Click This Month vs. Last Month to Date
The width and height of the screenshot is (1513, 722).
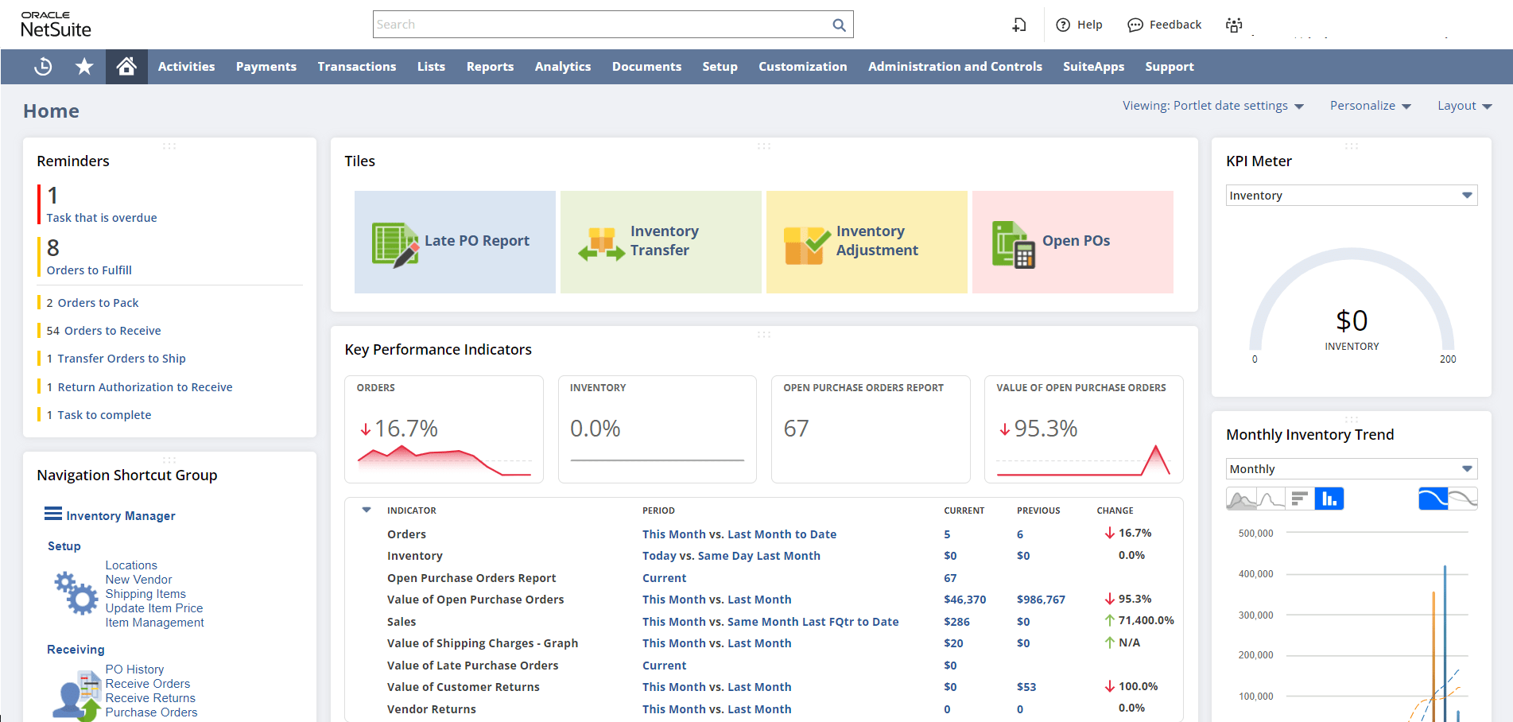(739, 534)
